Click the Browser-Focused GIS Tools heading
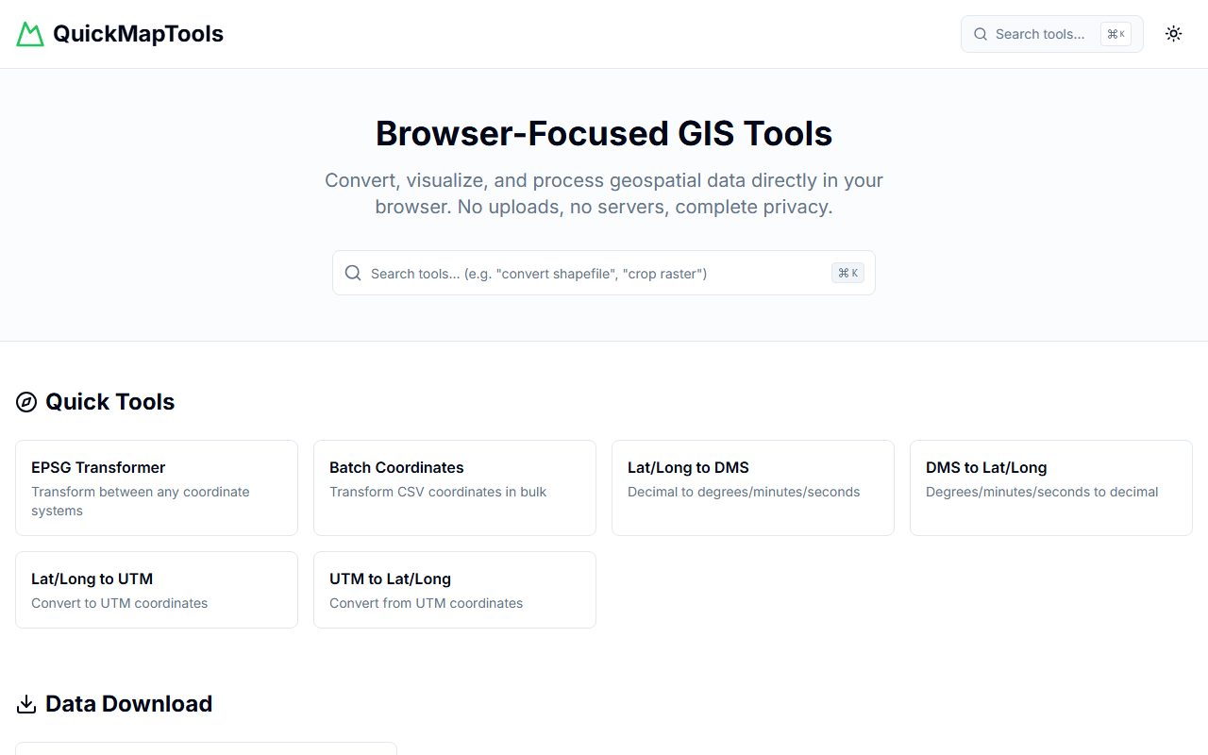This screenshot has height=755, width=1208. coord(604,133)
